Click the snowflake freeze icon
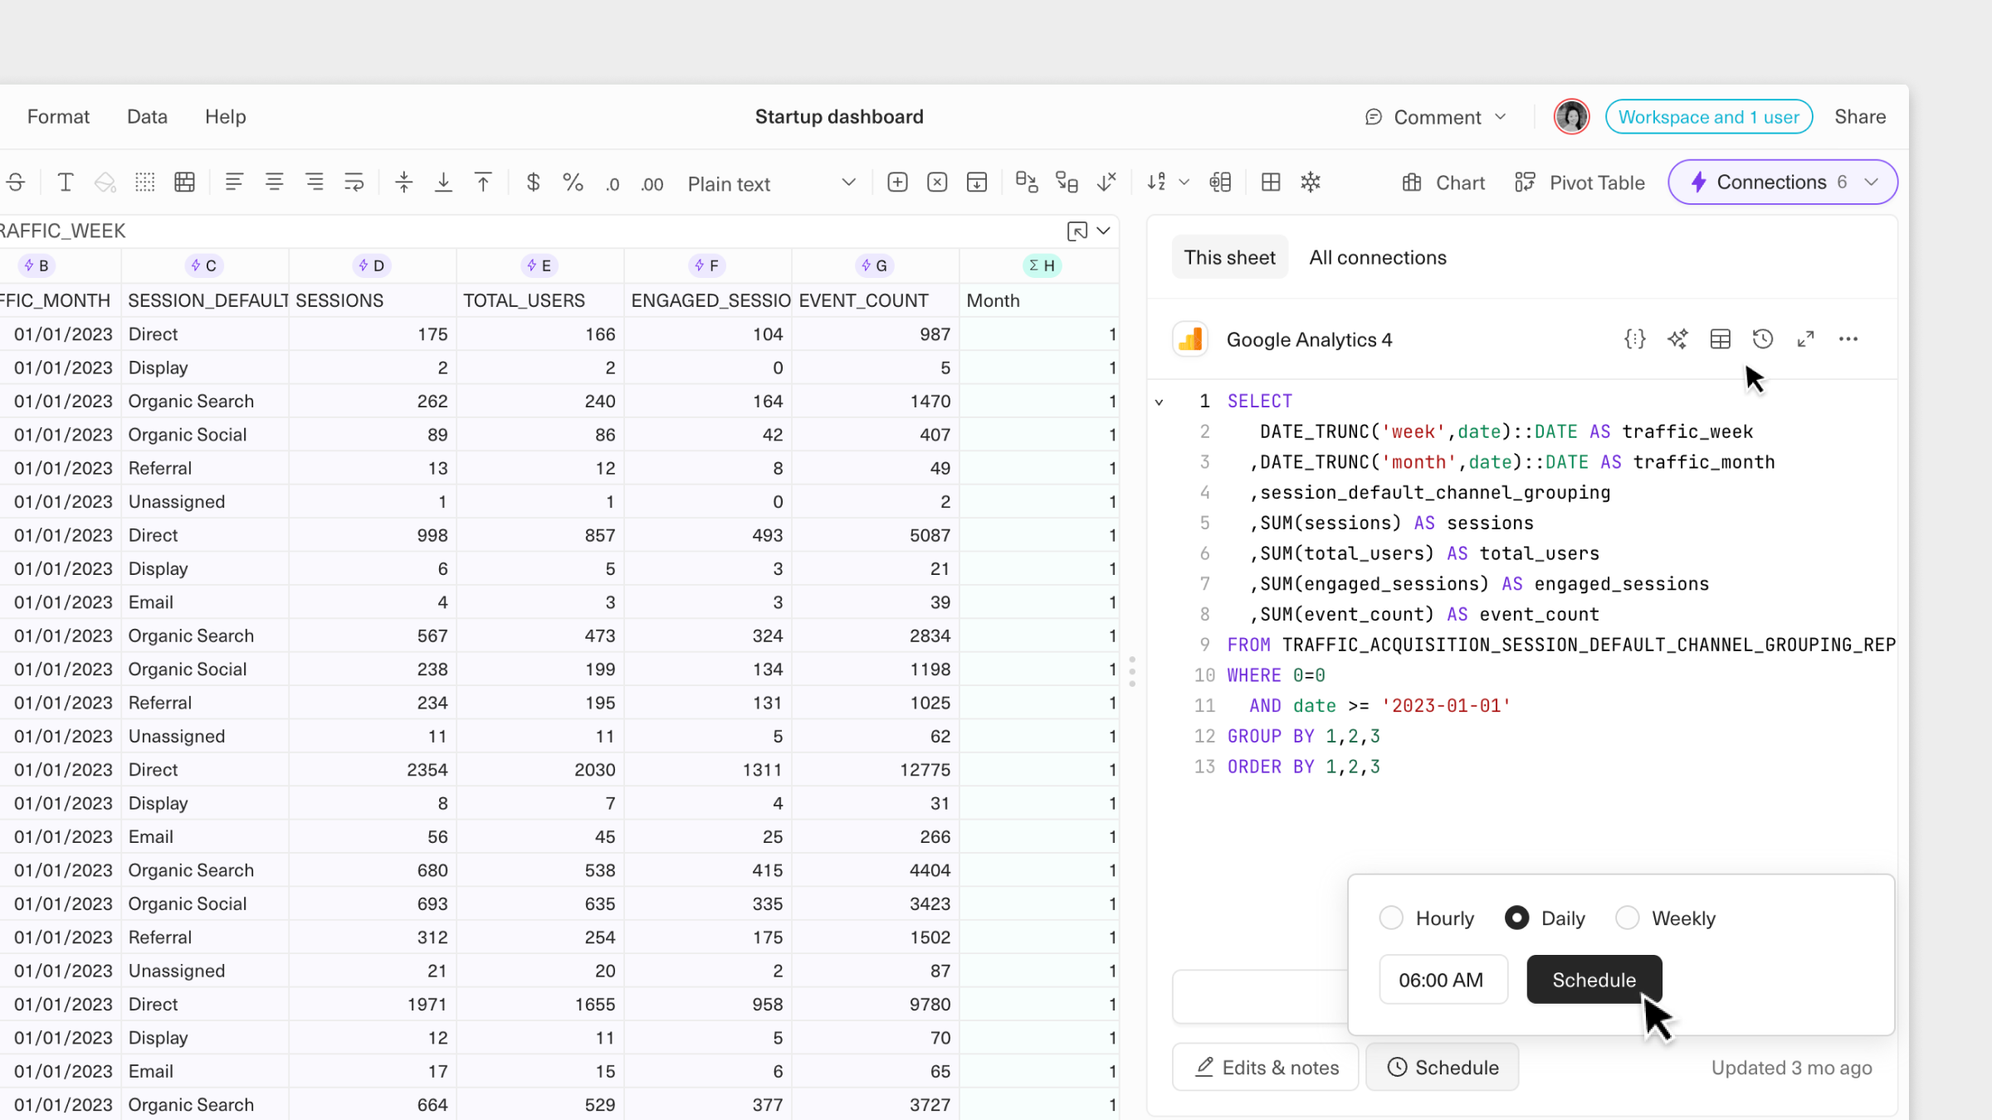This screenshot has height=1120, width=1992. click(1311, 183)
